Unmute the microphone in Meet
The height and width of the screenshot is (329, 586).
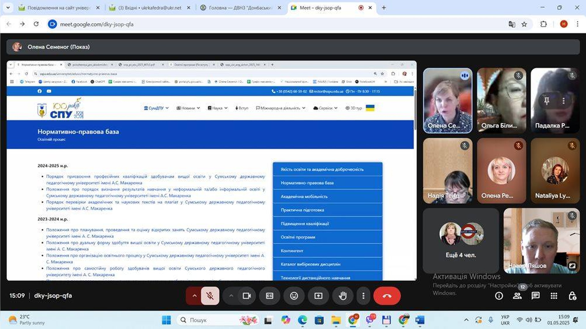point(210,296)
